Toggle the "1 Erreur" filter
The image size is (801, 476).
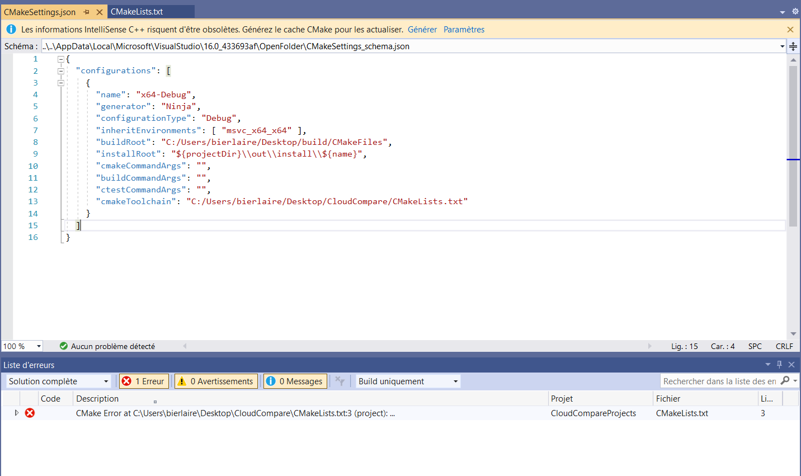coord(144,381)
